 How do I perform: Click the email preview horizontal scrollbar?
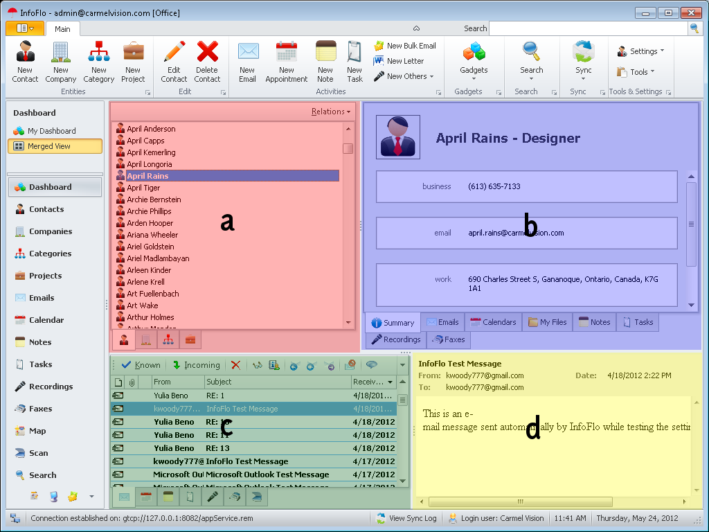click(553, 502)
